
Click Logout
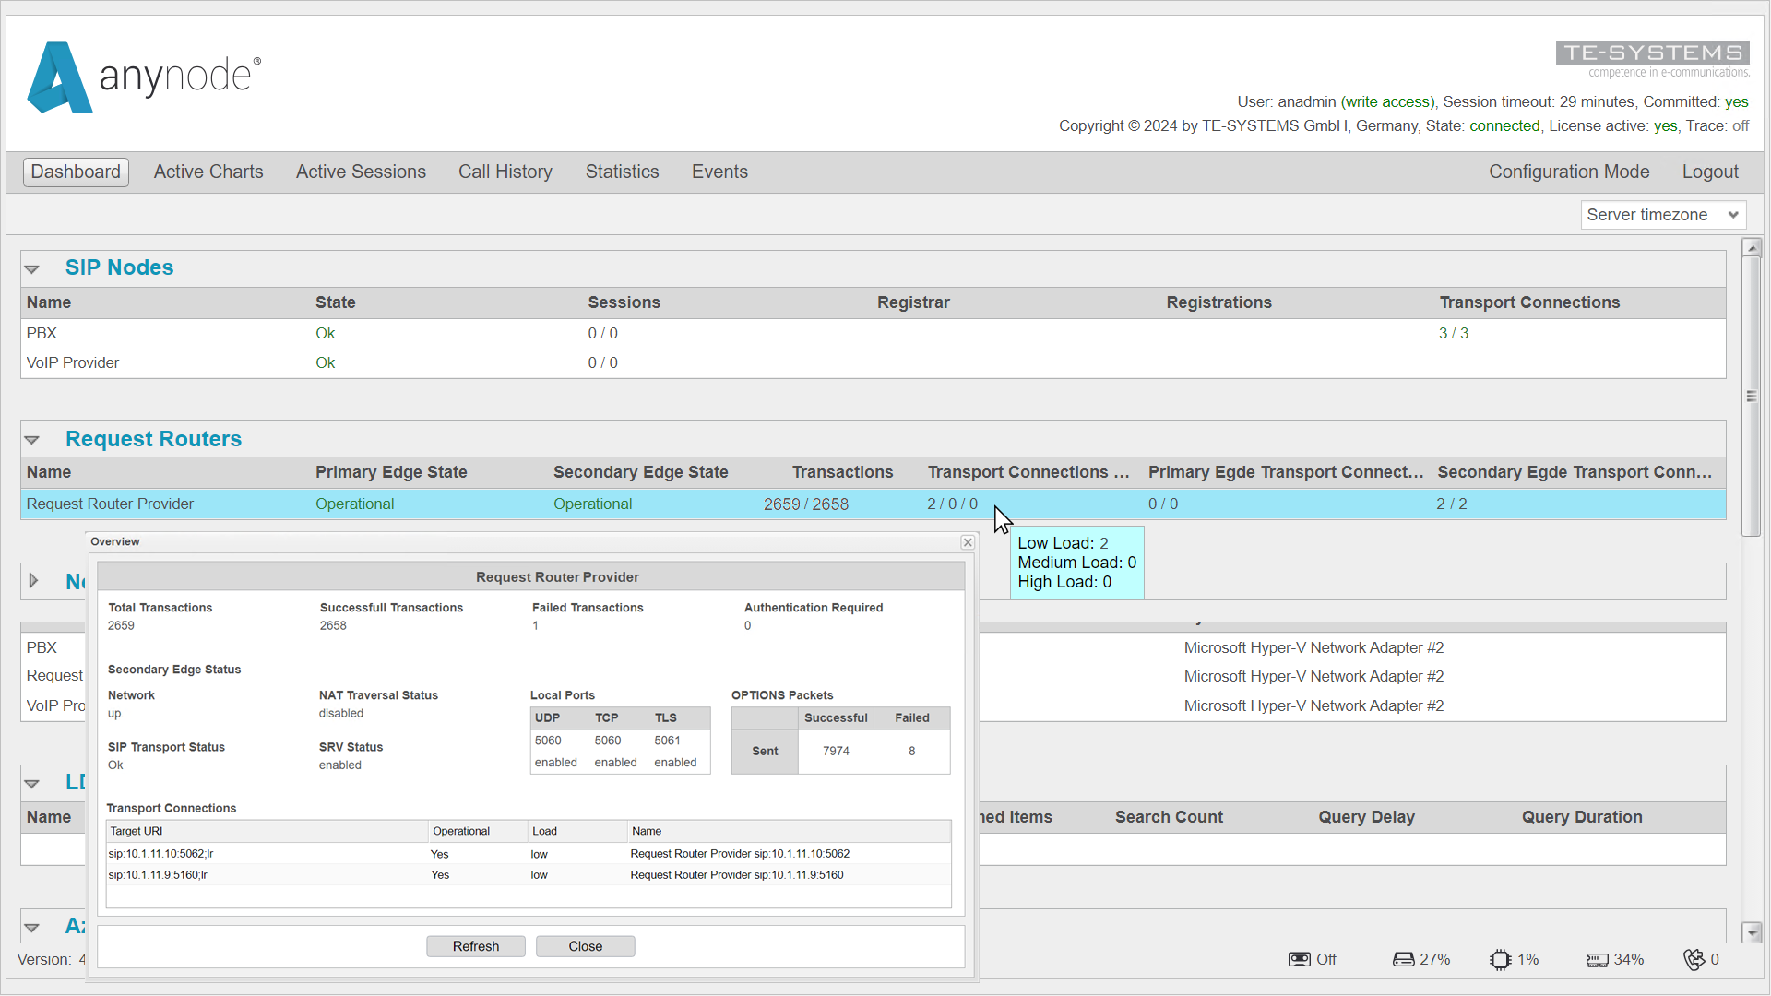tap(1710, 172)
